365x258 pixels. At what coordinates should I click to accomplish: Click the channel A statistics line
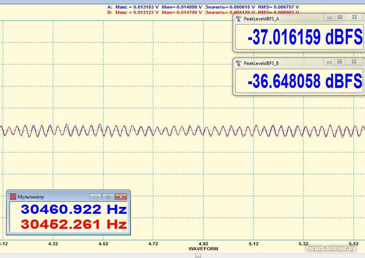[203, 7]
